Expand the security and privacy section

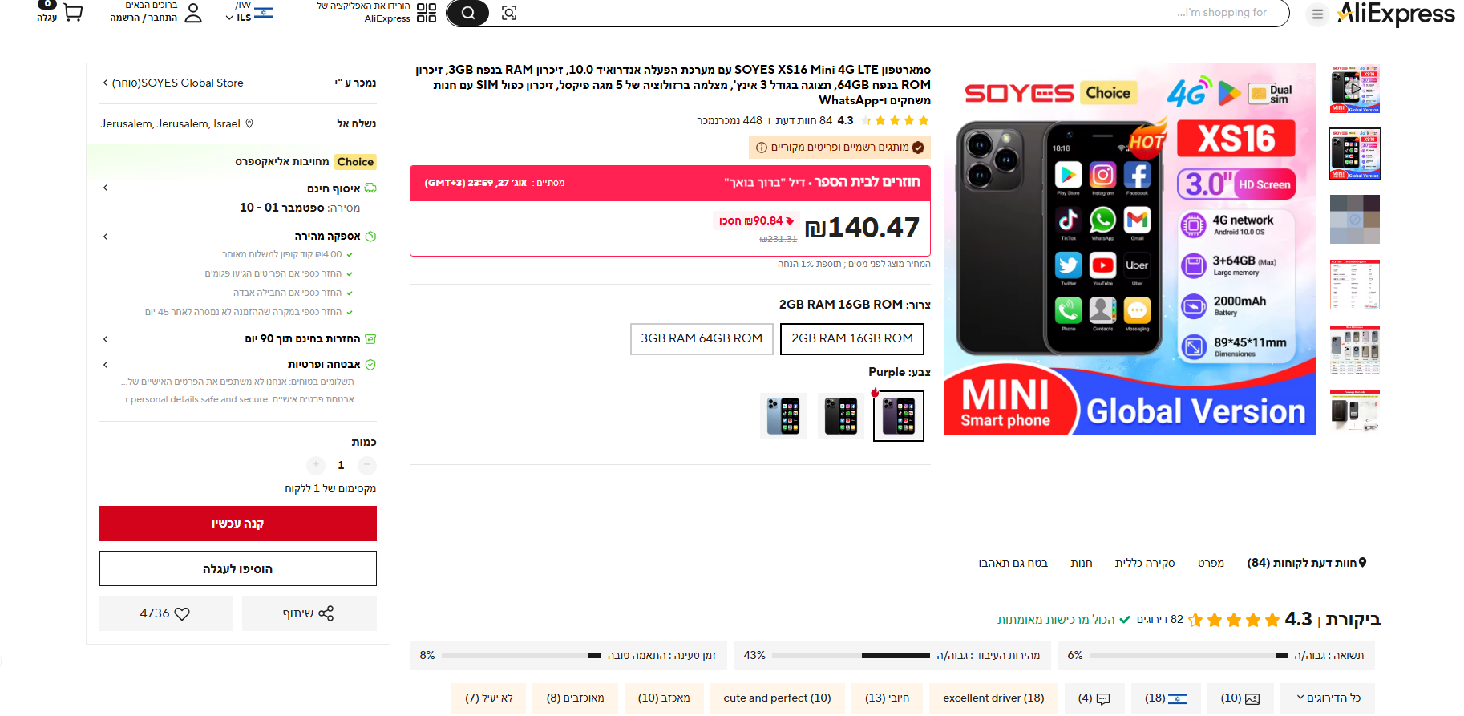(105, 365)
